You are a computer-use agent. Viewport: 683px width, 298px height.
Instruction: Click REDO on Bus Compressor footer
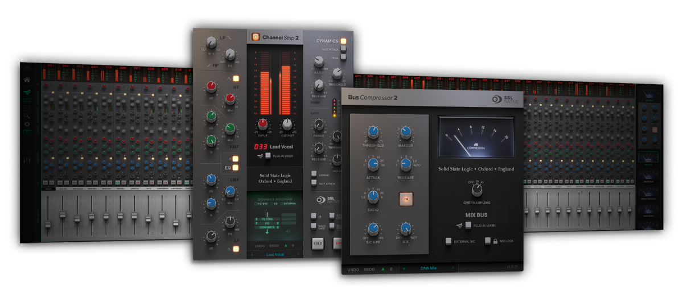[370, 270]
